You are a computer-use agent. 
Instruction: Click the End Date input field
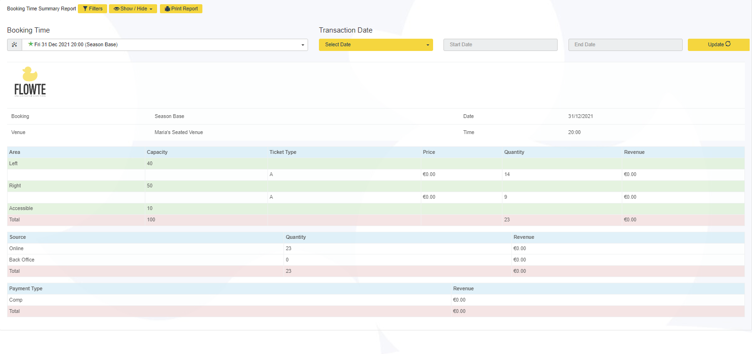[625, 45]
